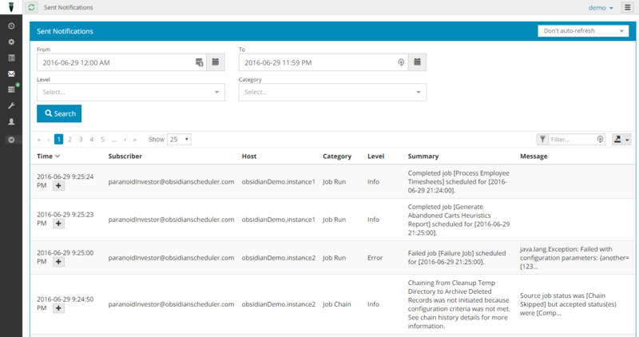Click the clear icon inside To date field
Image resolution: width=639 pixels, height=337 pixels.
pos(401,62)
